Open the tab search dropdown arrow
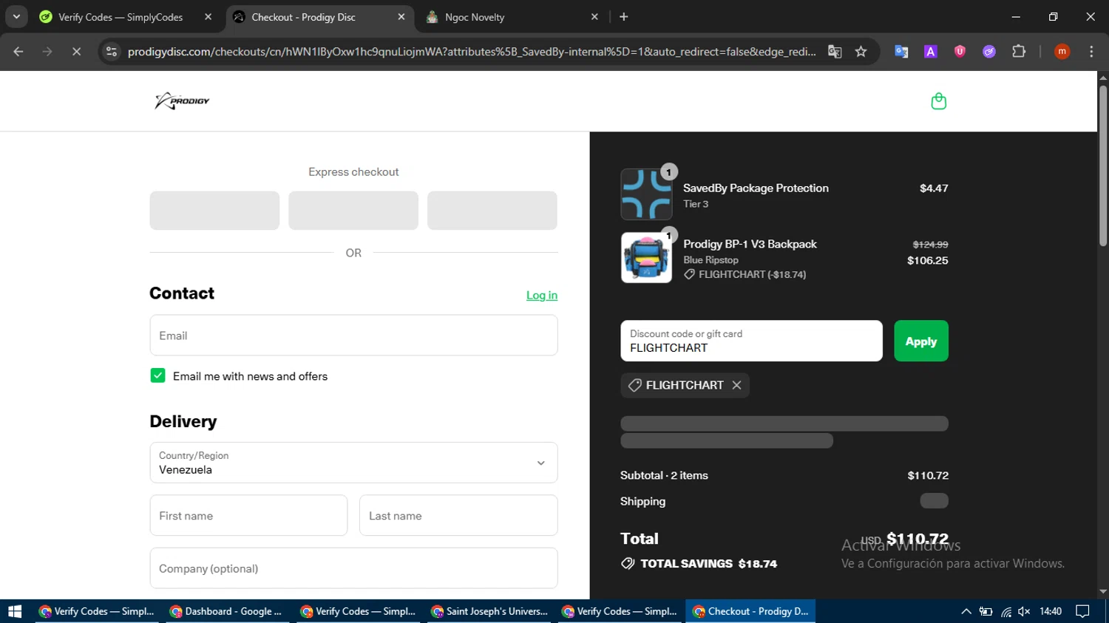The image size is (1109, 623). coord(16,17)
